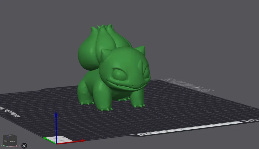This screenshot has width=259, height=149.
Task: Click the arrange plate icon
Action: click(187, 85)
